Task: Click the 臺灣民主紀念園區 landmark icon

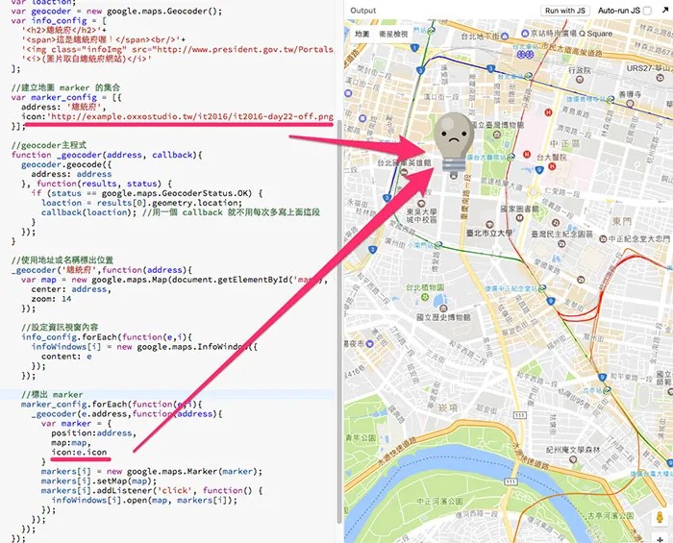Action: point(561,243)
